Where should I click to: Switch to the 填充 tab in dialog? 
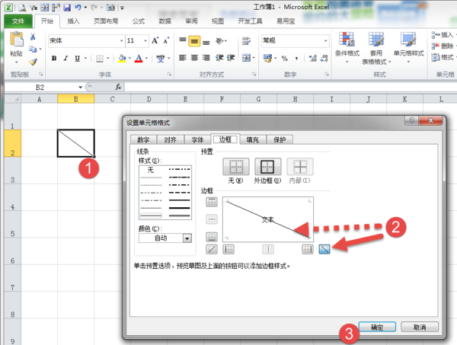pyautogui.click(x=252, y=139)
